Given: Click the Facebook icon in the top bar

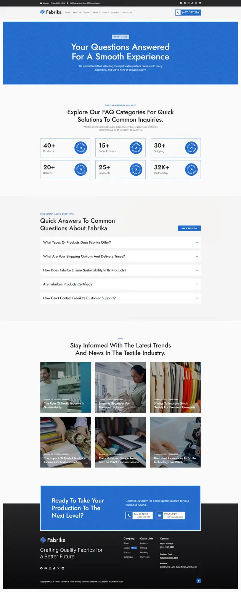Looking at the screenshot, I should coord(181,3).
